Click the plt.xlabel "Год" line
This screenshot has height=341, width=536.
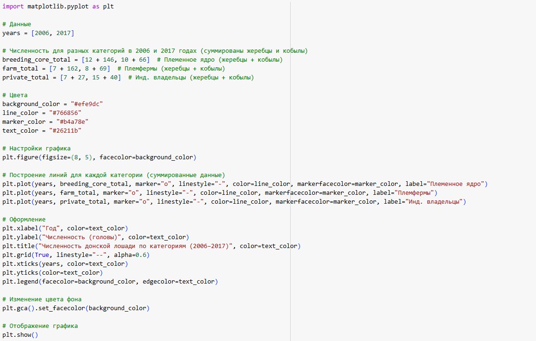pos(65,228)
